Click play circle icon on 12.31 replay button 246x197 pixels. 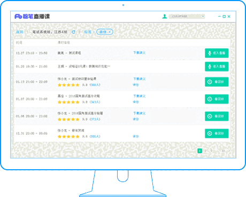pyautogui.click(x=210, y=133)
